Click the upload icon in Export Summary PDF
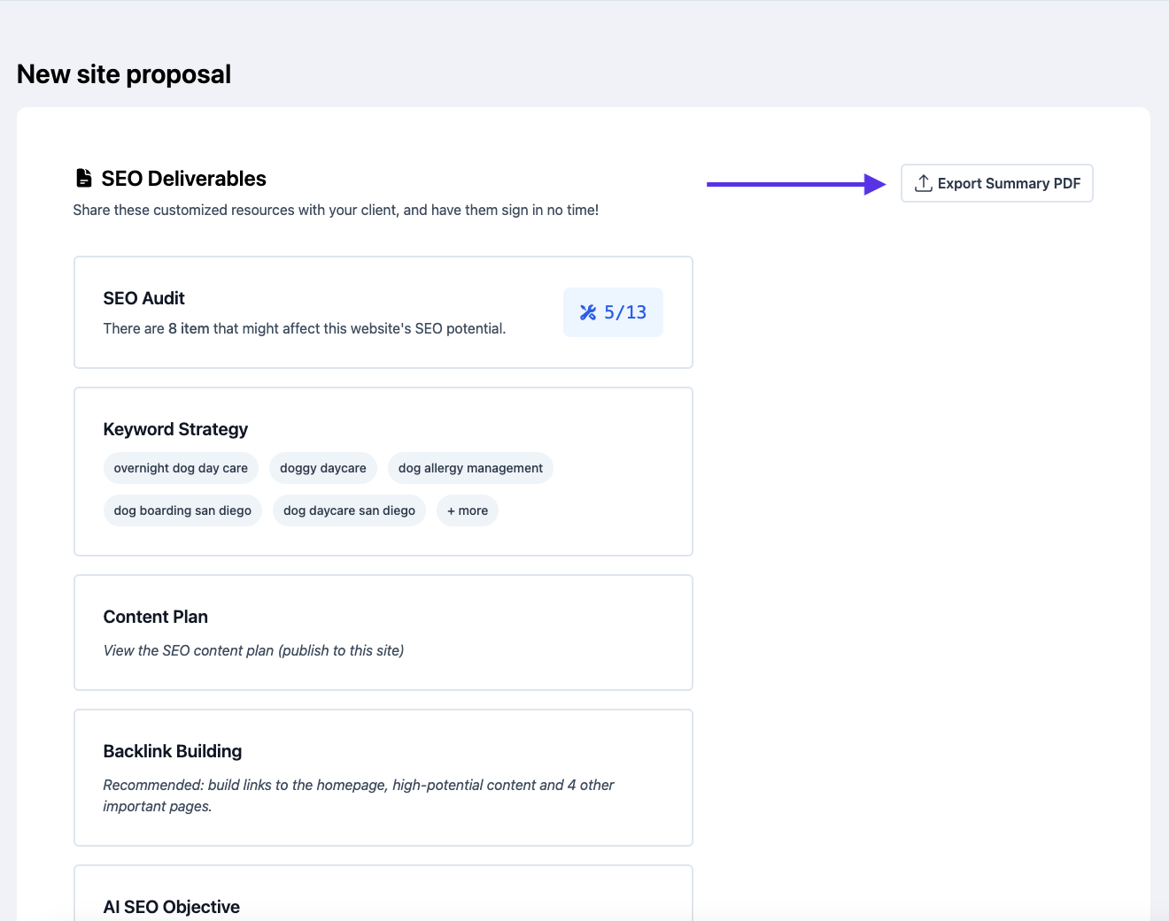 [923, 183]
